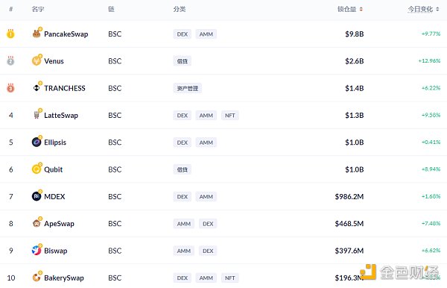The image size is (447, 288).
Task: Sort by the 锁仓量 column arrows
Action: pos(361,9)
